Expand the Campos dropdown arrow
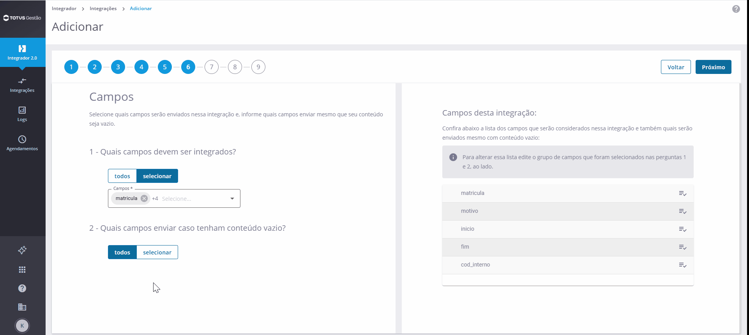 (232, 198)
